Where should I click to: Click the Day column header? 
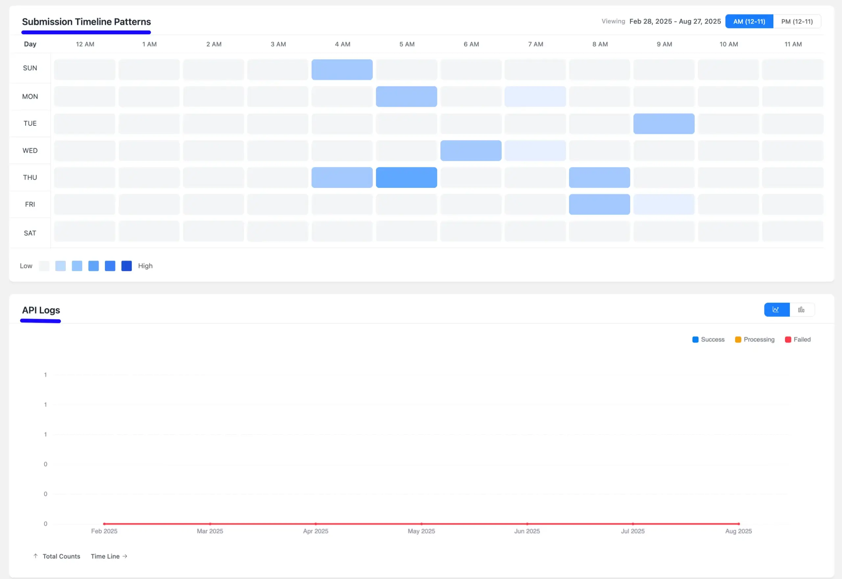coord(30,44)
